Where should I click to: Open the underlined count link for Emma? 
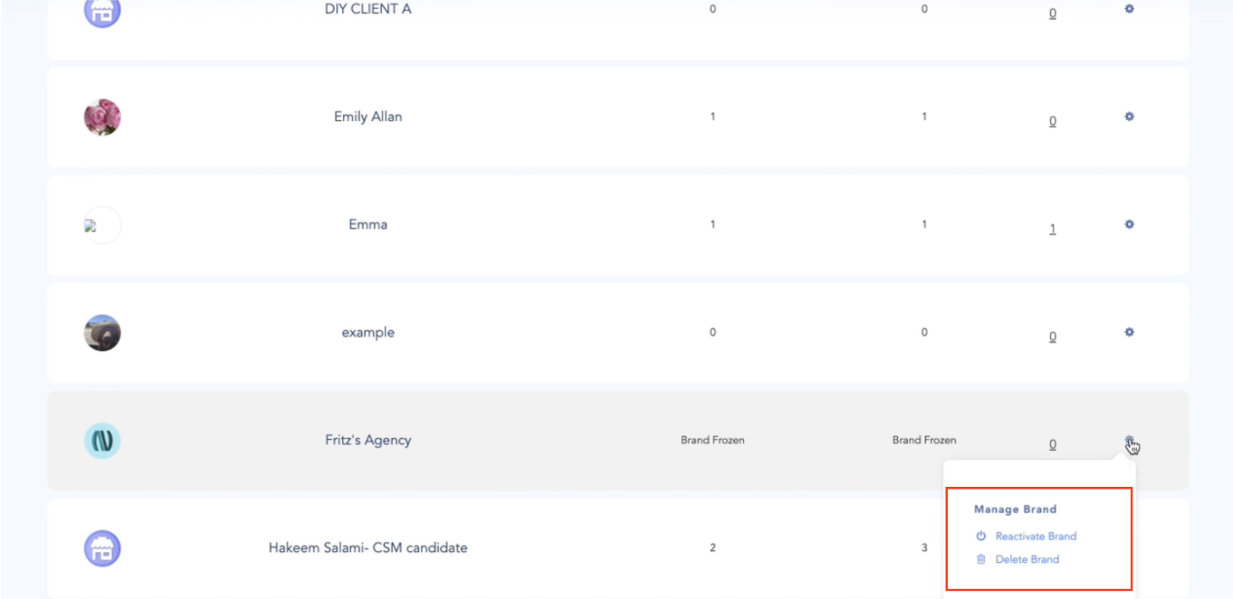(1052, 229)
